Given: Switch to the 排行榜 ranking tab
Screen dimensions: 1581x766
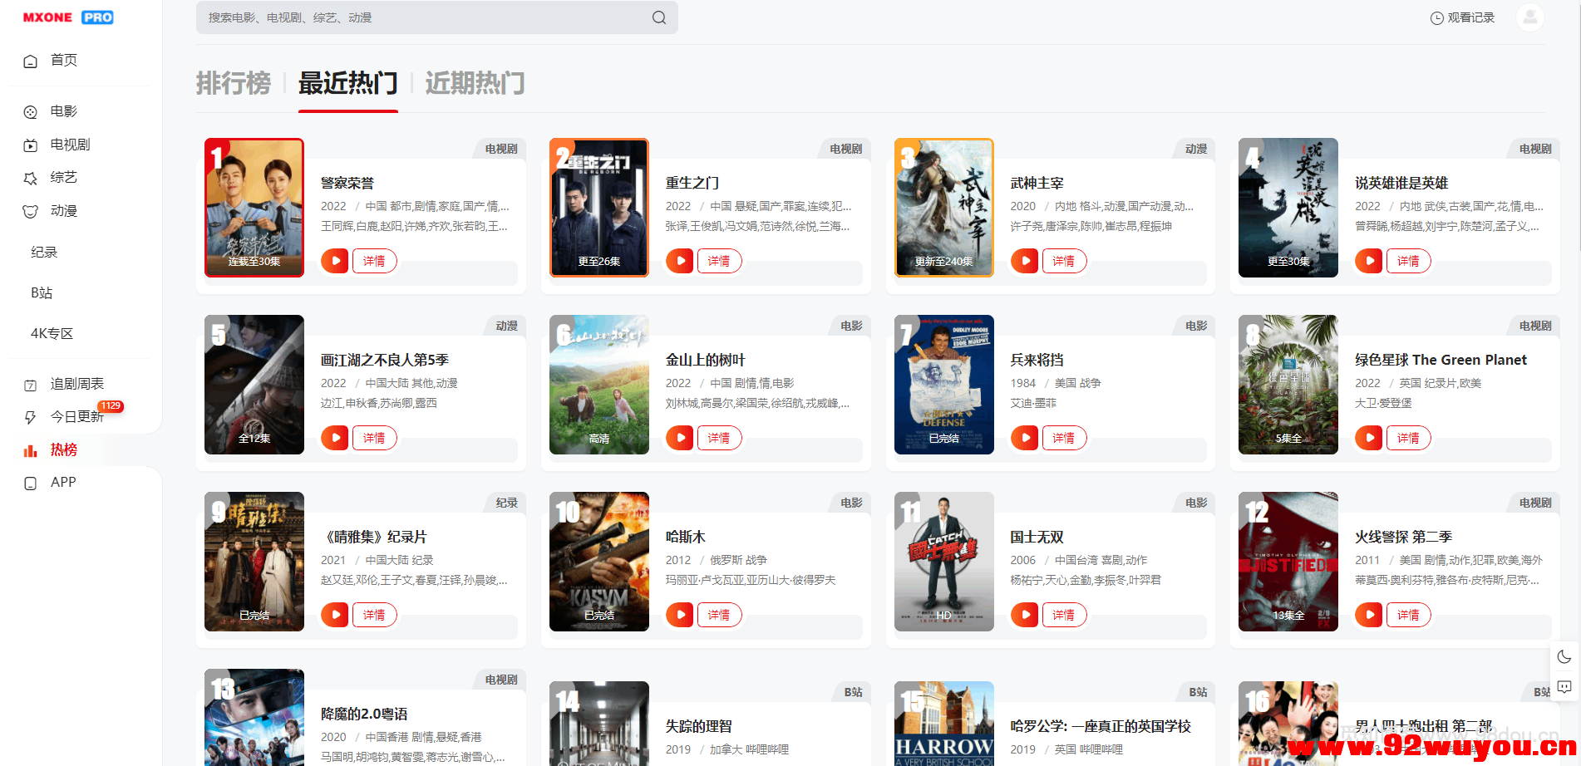Looking at the screenshot, I should [234, 83].
